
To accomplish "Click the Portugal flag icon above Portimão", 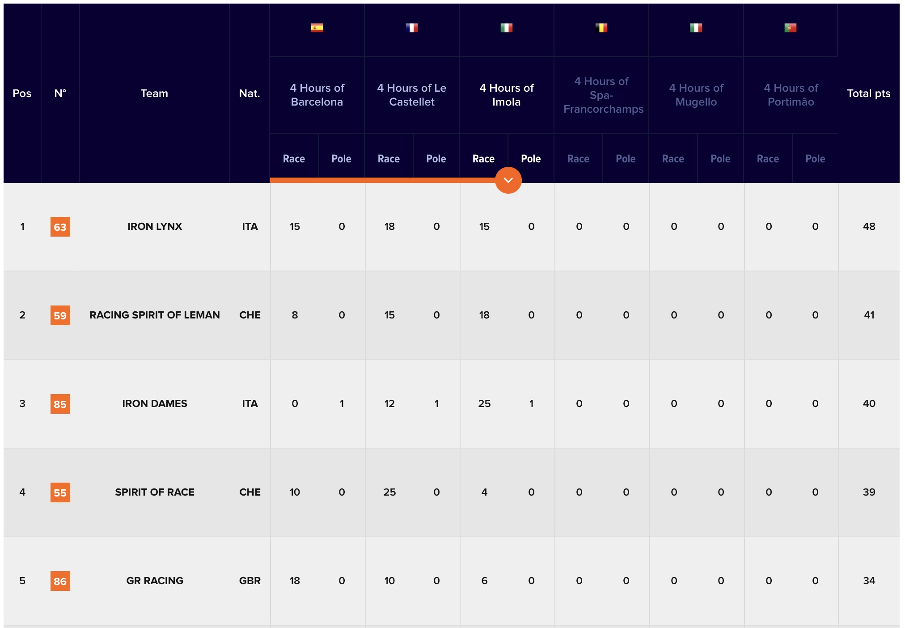I will 791,28.
